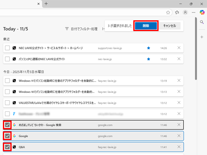The height and width of the screenshot is (155, 207).
Task: Click the filter lines icon beside 日付でフィルター処理
Action: pos(67,29)
